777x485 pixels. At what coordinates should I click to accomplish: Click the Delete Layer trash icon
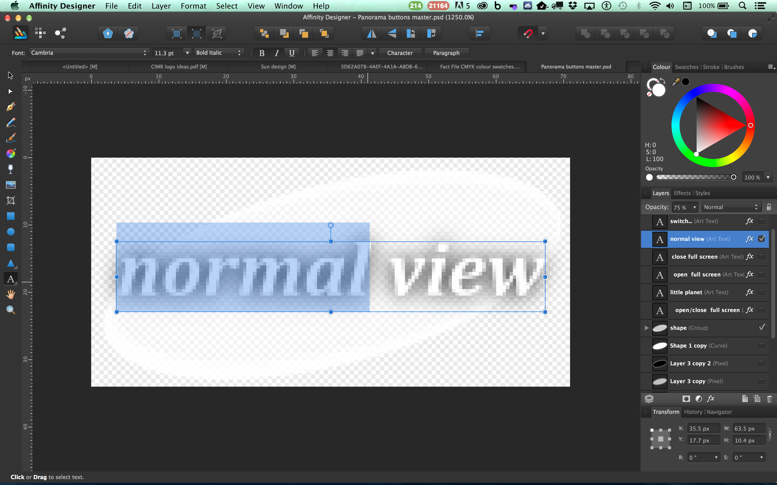pos(769,399)
